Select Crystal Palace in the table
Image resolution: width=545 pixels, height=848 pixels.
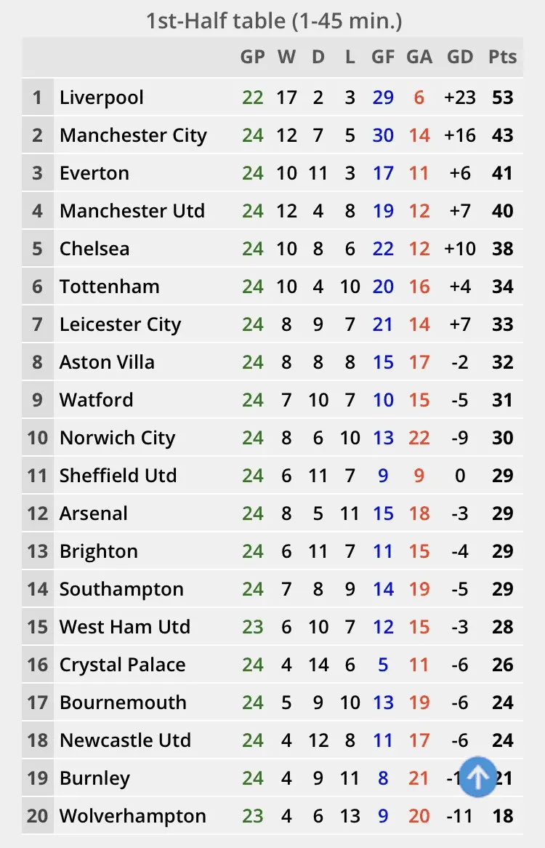[122, 665]
